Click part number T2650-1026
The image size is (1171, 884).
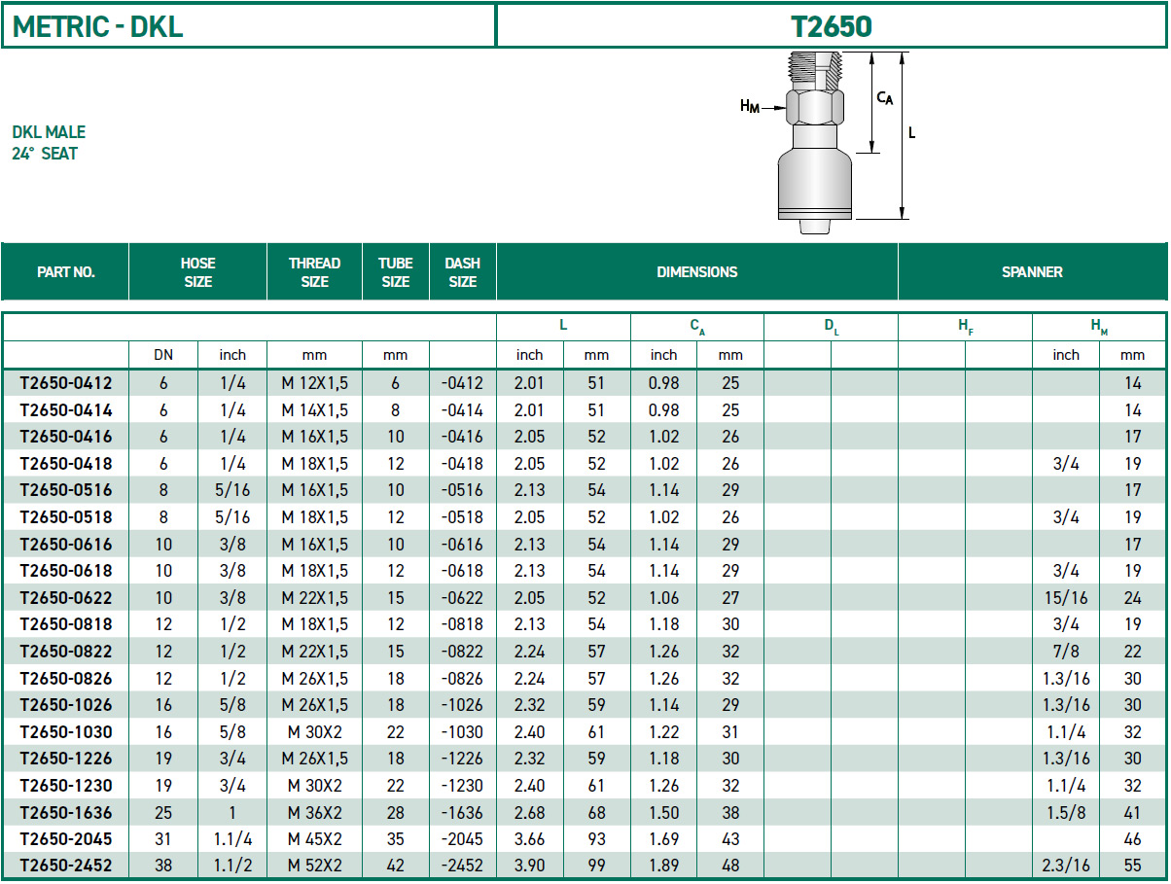click(65, 705)
